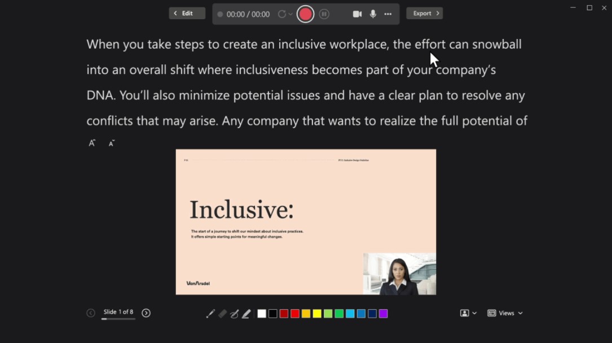Click the recording time 00:00 / 00:00
Image resolution: width=612 pixels, height=343 pixels.
point(248,15)
